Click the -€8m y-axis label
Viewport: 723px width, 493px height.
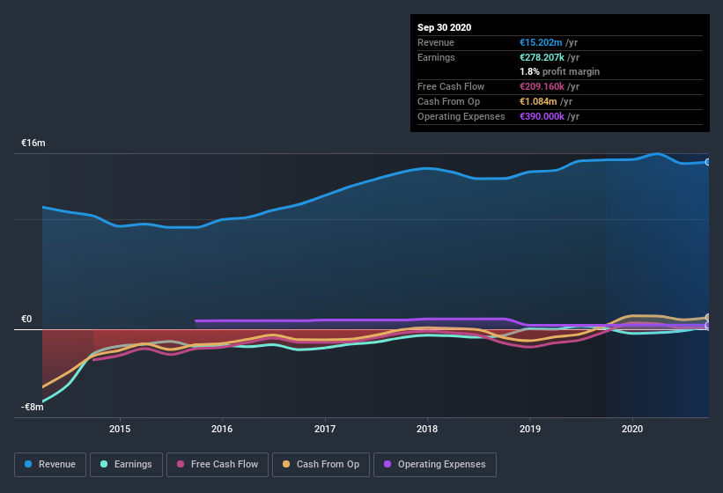(x=33, y=407)
